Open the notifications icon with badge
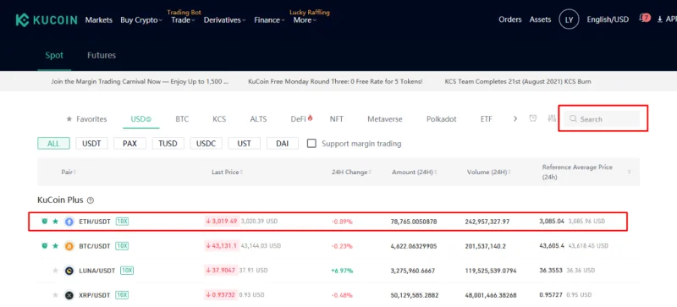Screen dimensions: 677x307 (645, 19)
